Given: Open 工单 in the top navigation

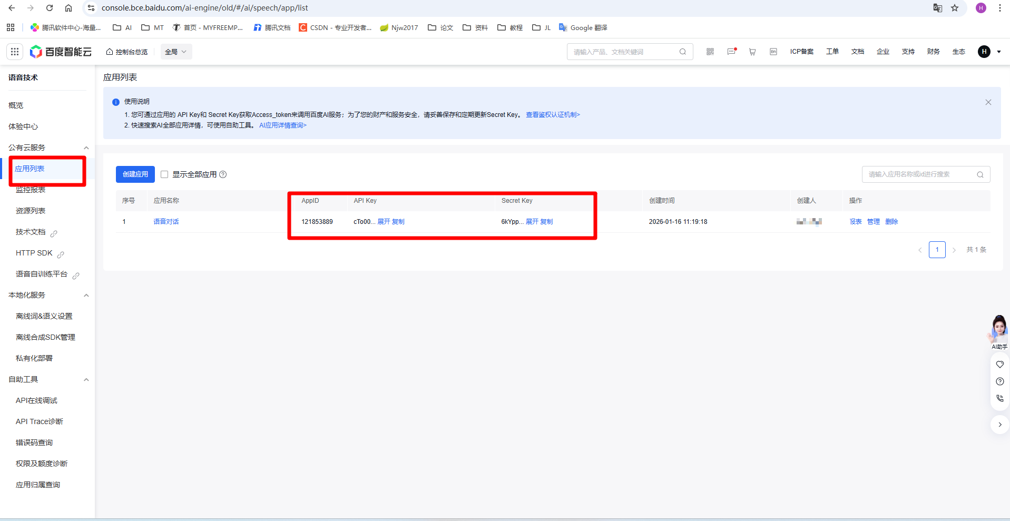Looking at the screenshot, I should (832, 52).
